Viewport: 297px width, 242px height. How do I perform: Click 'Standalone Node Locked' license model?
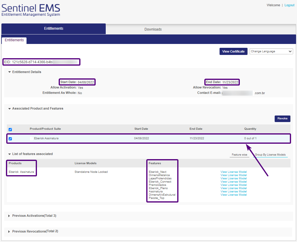91,172
